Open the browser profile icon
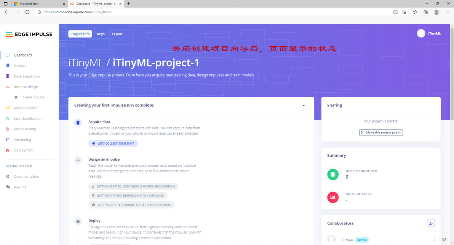The height and width of the screenshot is (245, 454). click(x=436, y=12)
